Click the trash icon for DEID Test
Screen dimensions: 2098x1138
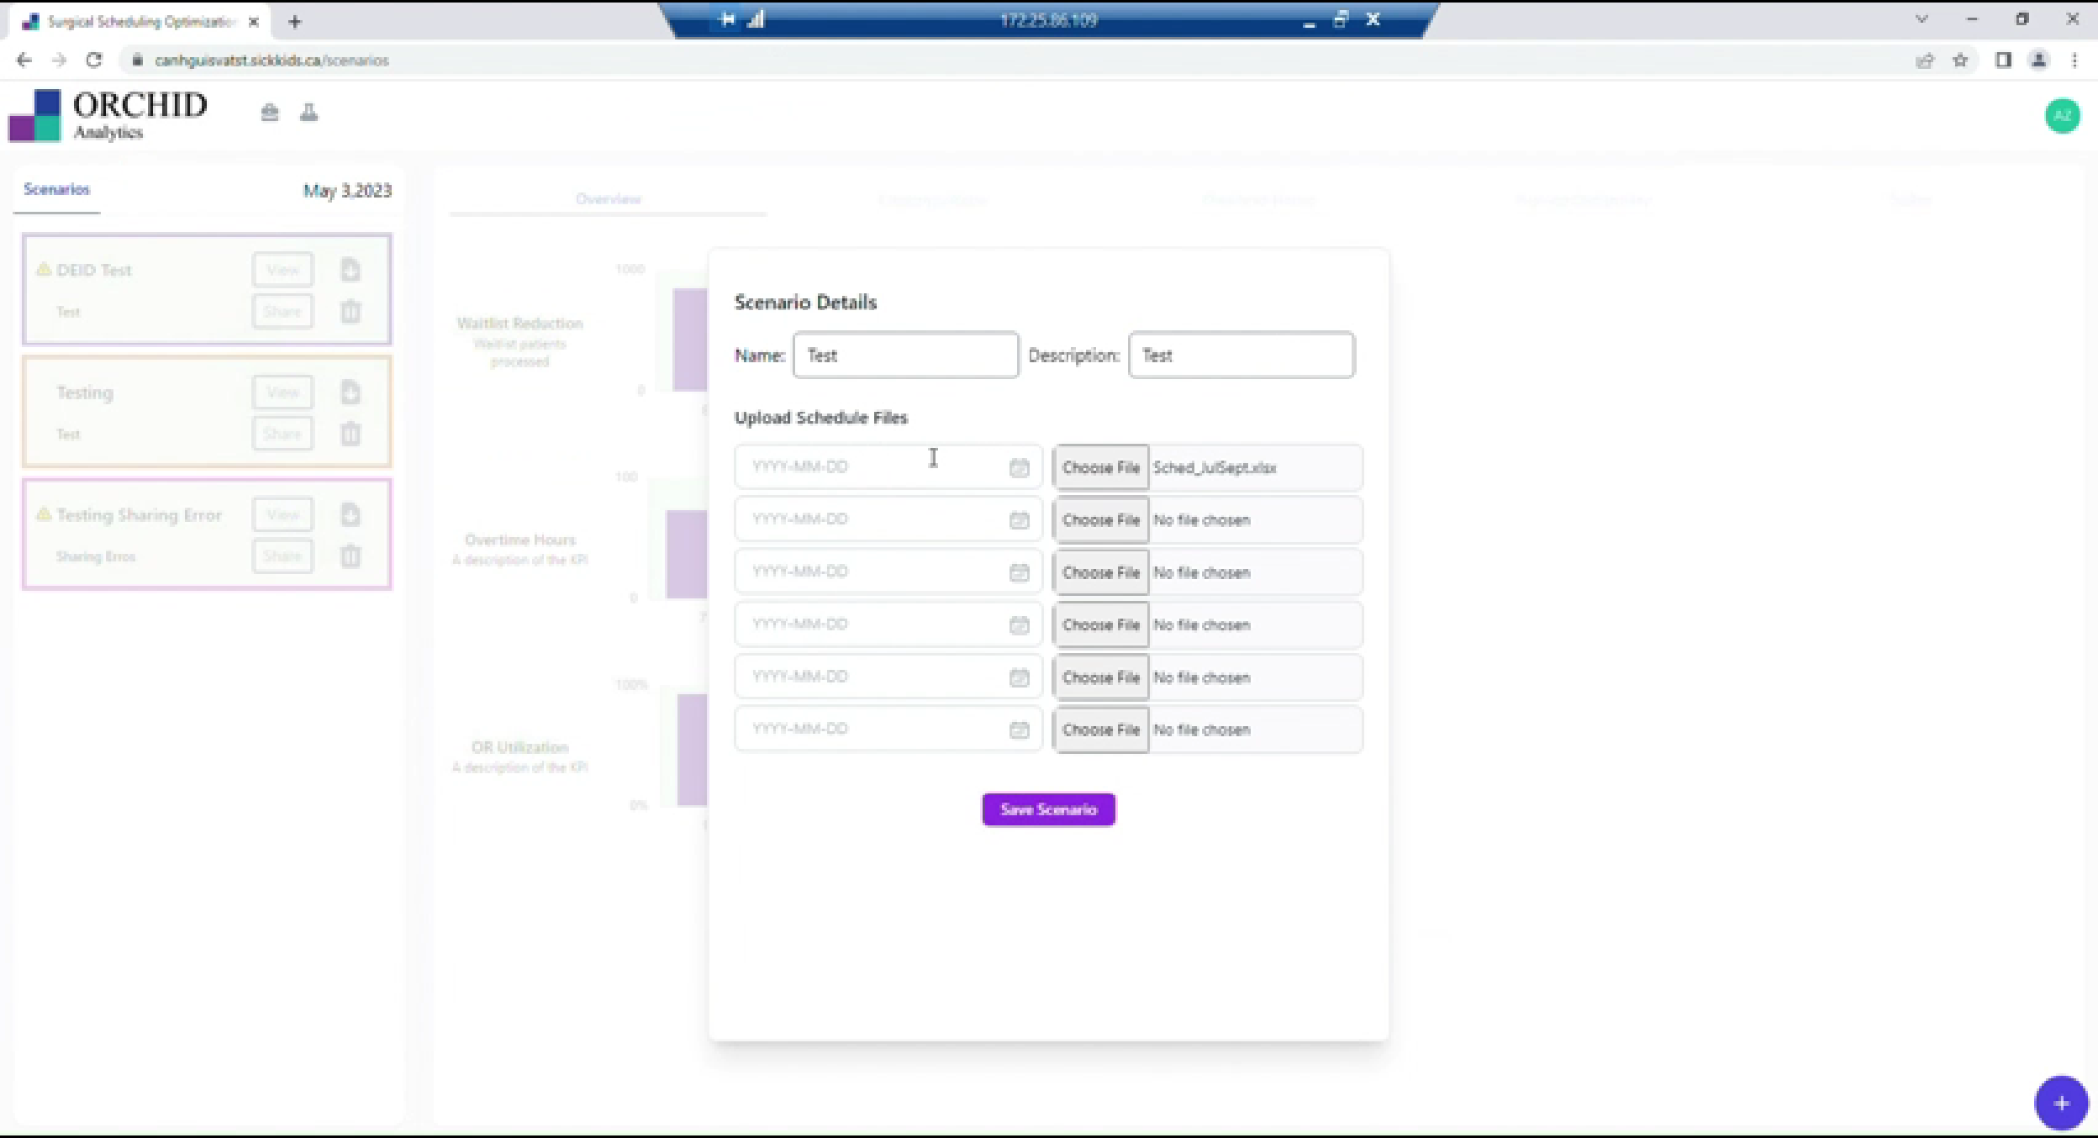[351, 312]
